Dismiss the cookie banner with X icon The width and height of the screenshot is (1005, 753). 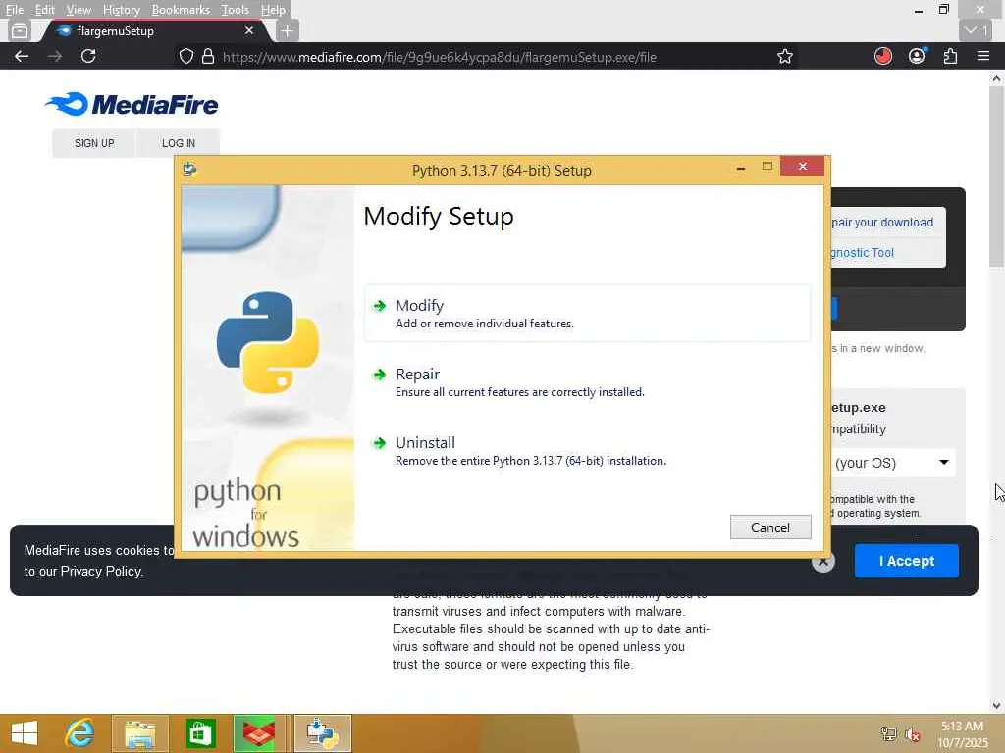823,562
